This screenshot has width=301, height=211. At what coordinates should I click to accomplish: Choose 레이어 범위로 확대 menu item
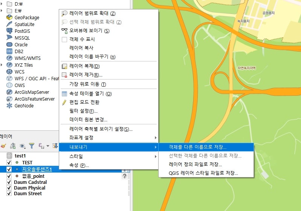coord(108,13)
